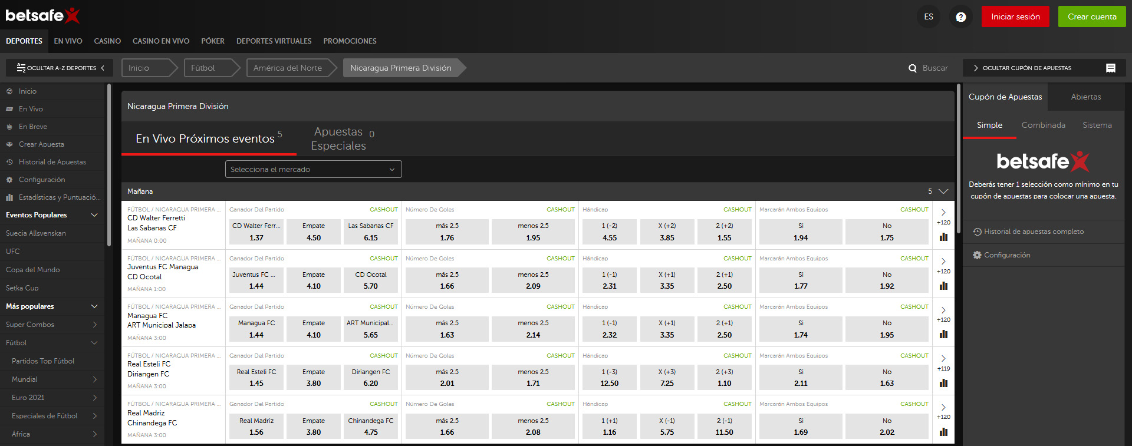
Task: Hide the A-Z Deportes sidebar
Action: (x=60, y=68)
